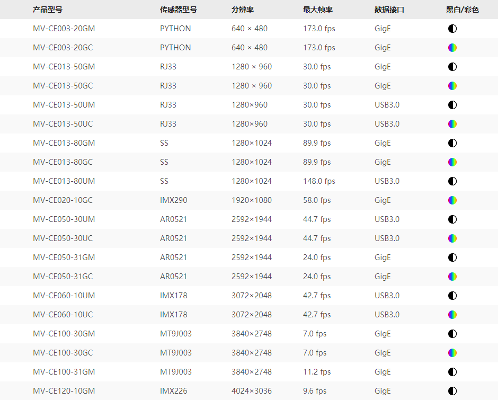498x400 pixels.
Task: Click the monochrome icon for MV-CE013-80UM
Action: (452, 181)
